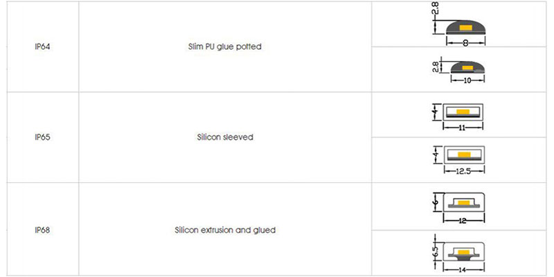Click the 14mm extrusion profile diagram
Viewport: 554px width, 277px height.
coord(459,253)
